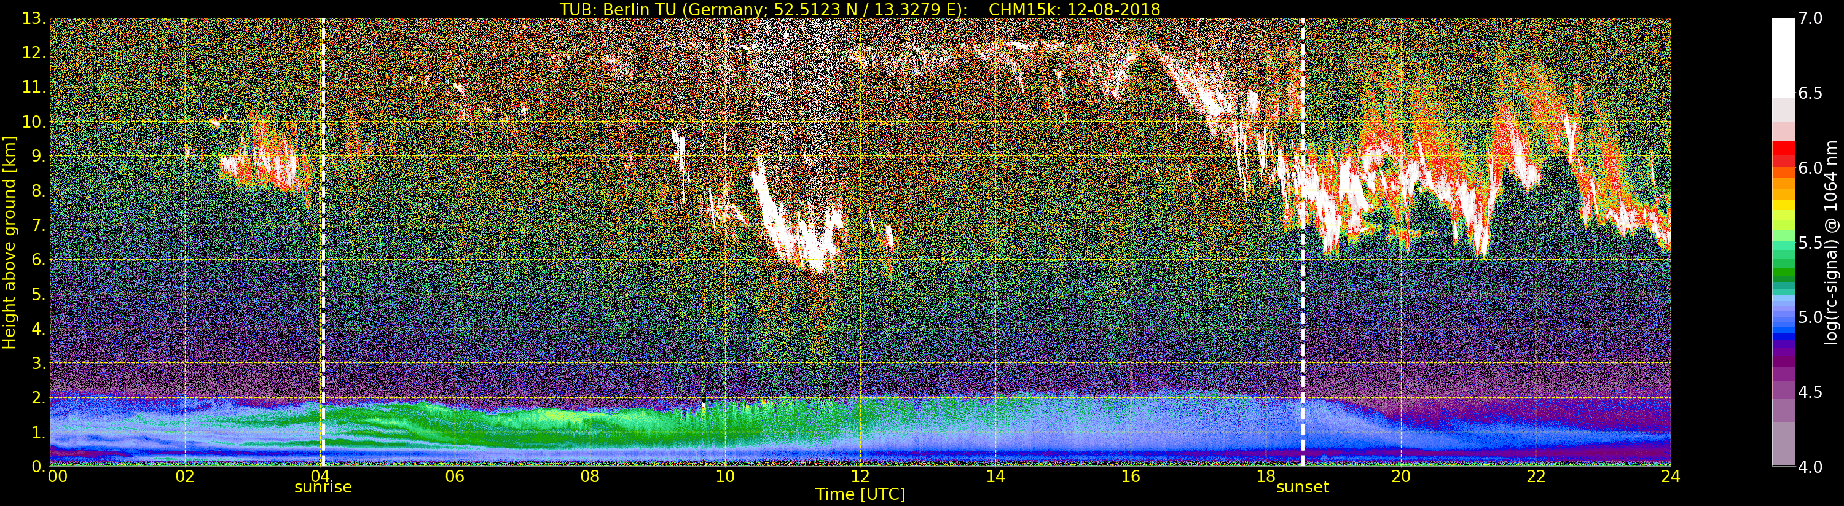Screen dimensions: 1844x506
Task: Click the 'sunrise' label under the time axis
Action: pos(323,488)
